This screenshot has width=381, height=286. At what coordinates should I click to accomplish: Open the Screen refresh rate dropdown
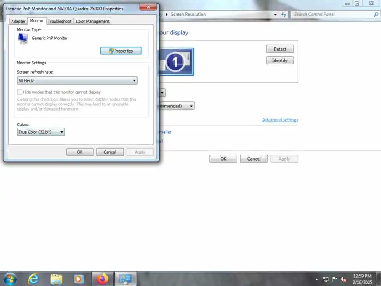tap(77, 80)
